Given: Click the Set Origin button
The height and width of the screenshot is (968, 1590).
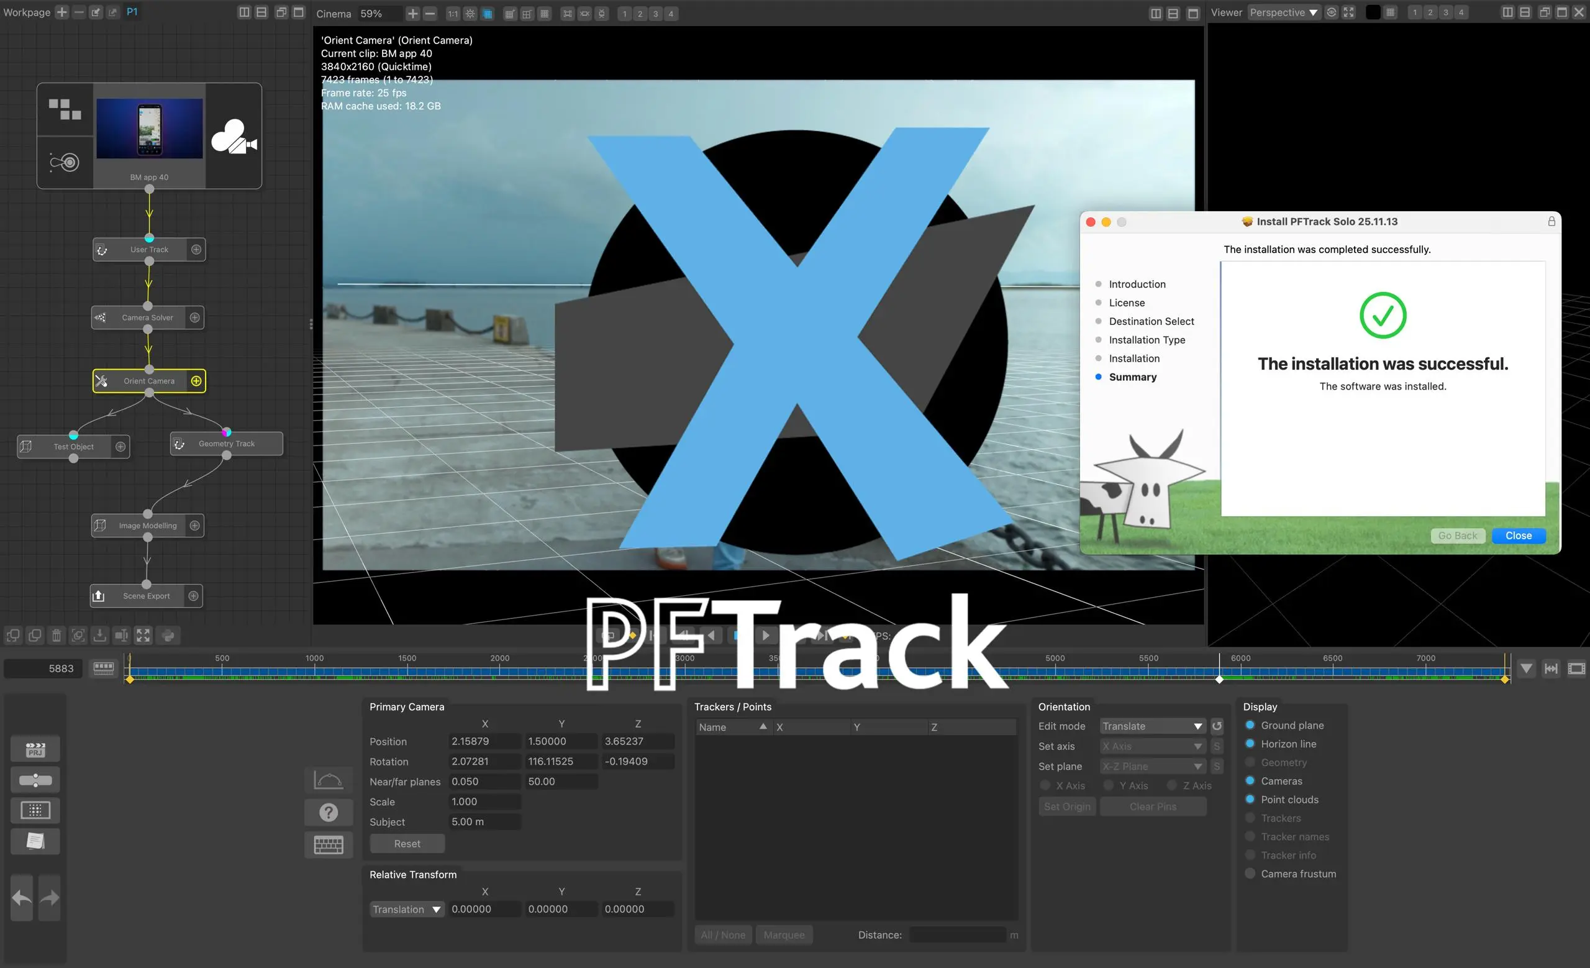Looking at the screenshot, I should coord(1067,806).
